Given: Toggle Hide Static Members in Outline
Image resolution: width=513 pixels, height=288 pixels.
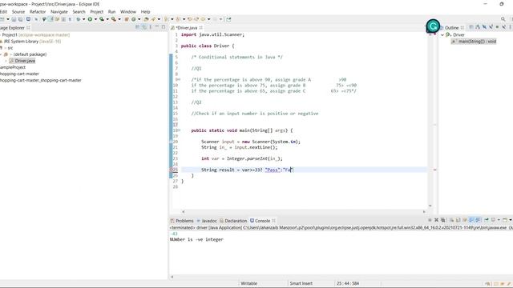Looking at the screenshot, I should click(491, 27).
